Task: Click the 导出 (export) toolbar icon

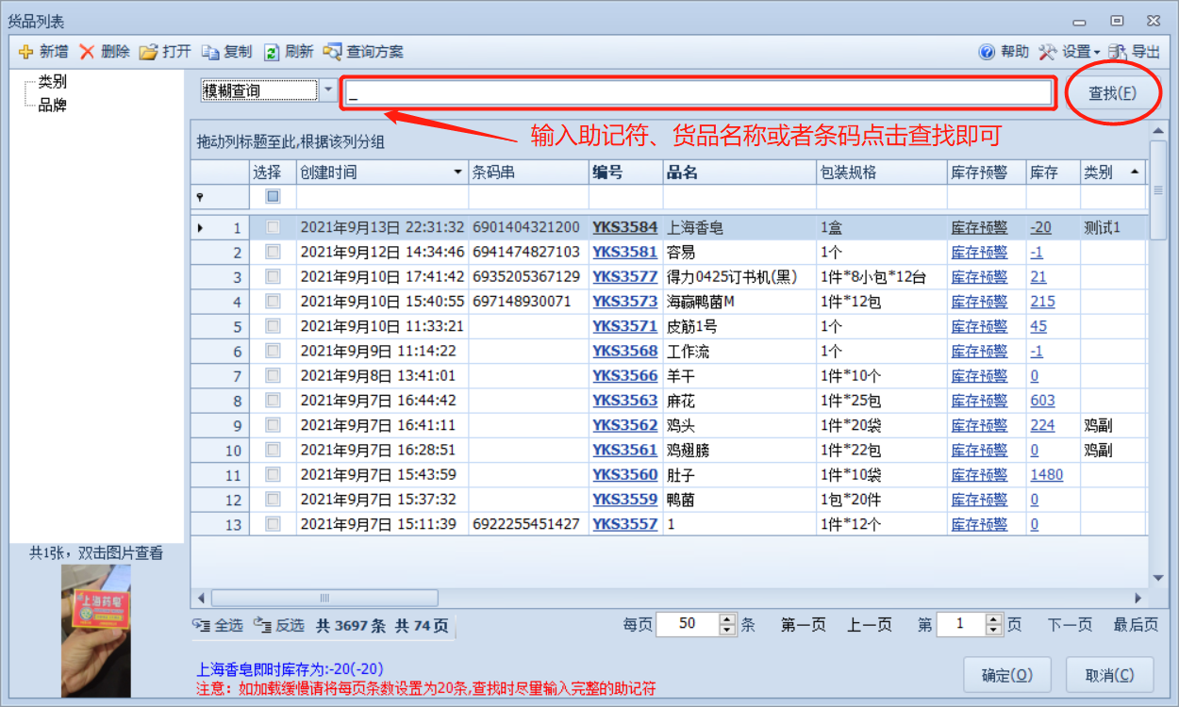Action: (1118, 52)
